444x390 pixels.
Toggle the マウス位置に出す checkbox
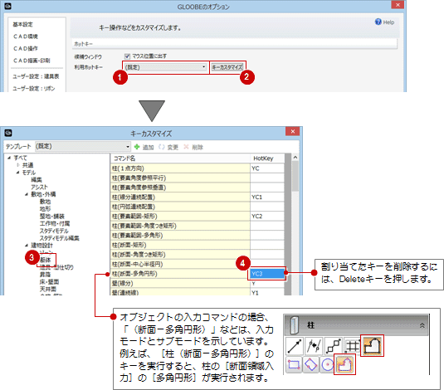pos(128,56)
